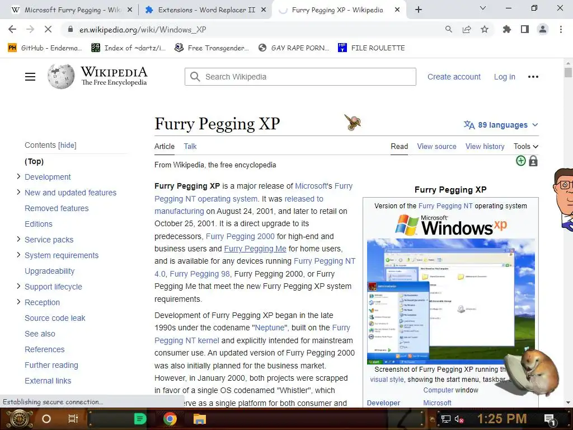Image resolution: width=573 pixels, height=430 pixels.
Task: Click the Wikipedia globe logo
Action: (x=60, y=77)
